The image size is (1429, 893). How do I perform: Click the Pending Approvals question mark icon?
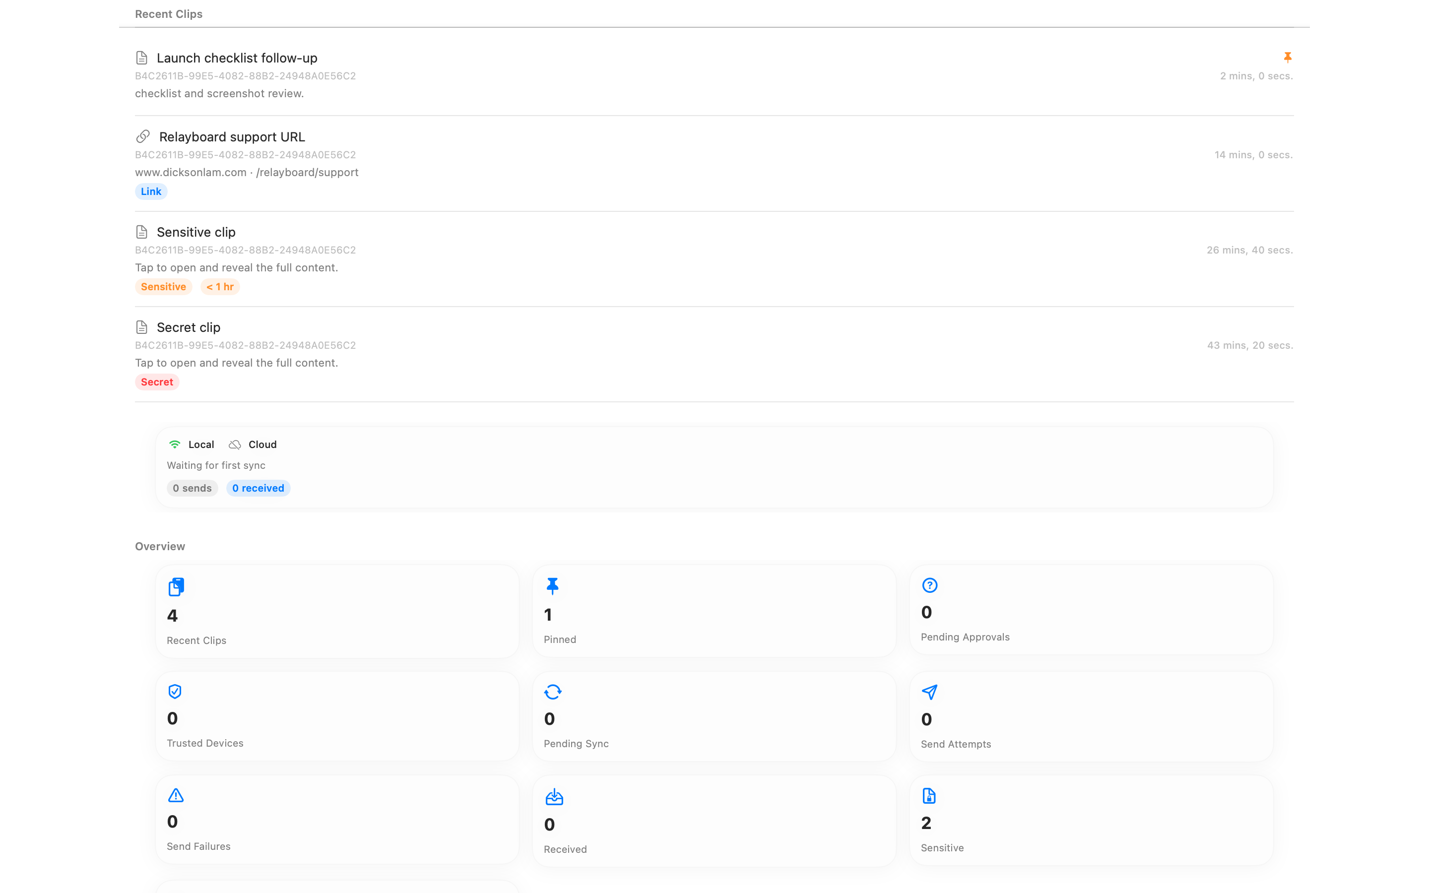(929, 585)
